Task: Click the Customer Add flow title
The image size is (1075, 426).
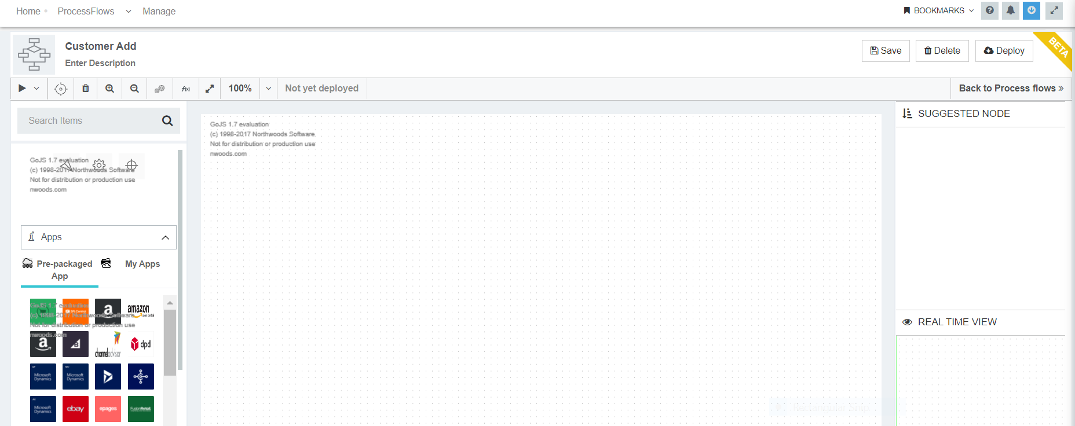Action: (101, 46)
